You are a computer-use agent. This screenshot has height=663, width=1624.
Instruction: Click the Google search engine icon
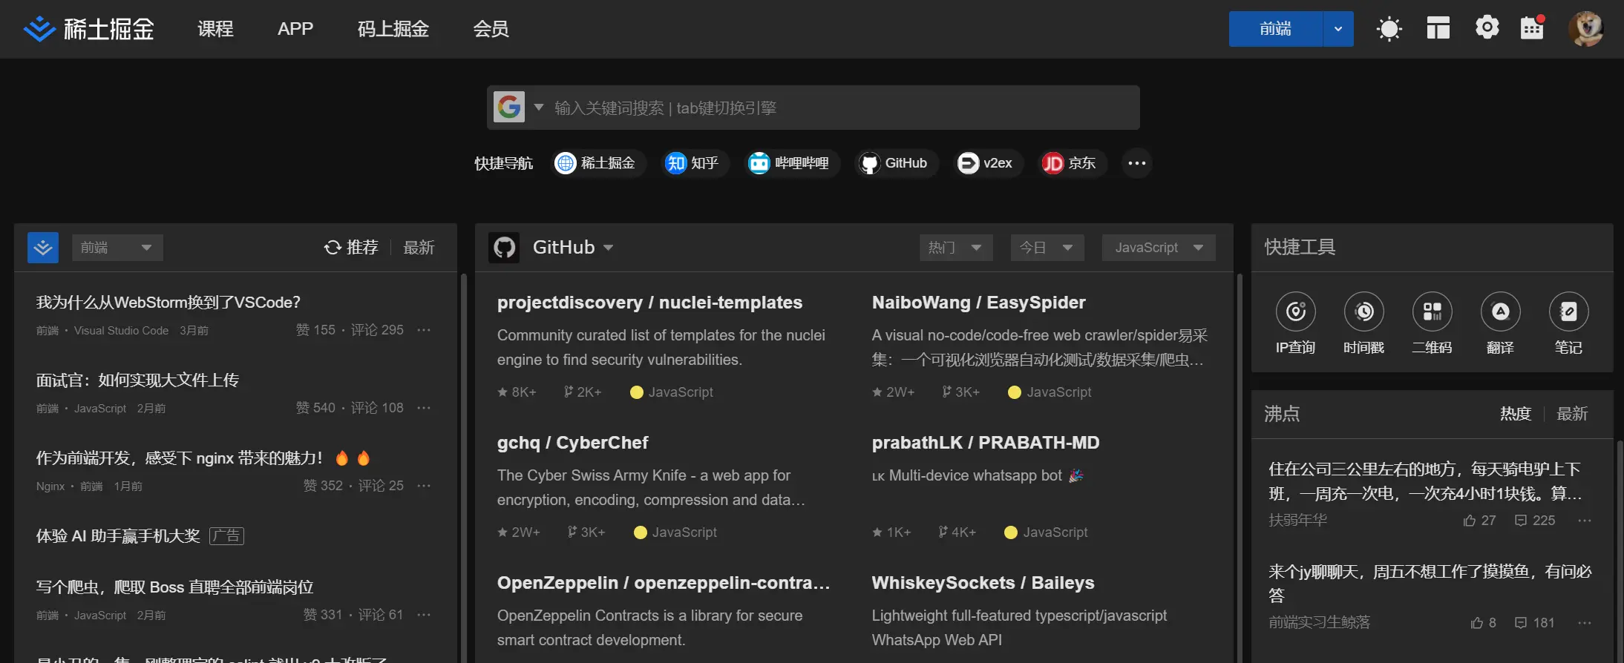509,108
